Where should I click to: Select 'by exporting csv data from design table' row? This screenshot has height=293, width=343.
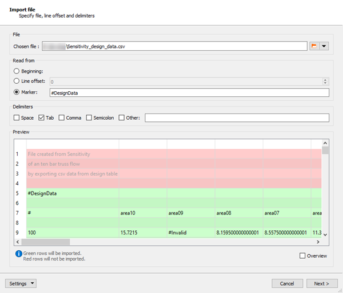[x=174, y=174]
